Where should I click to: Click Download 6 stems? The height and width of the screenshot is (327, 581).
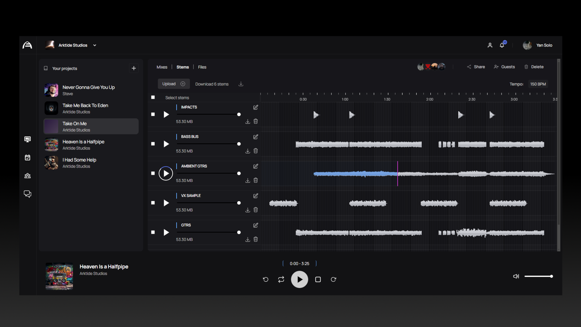[212, 84]
